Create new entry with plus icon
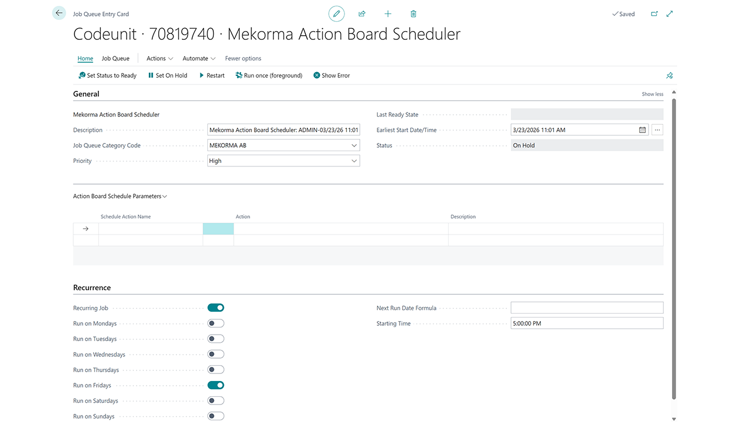Image resolution: width=750 pixels, height=422 pixels. (388, 13)
